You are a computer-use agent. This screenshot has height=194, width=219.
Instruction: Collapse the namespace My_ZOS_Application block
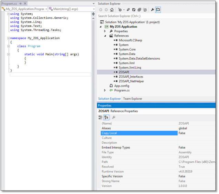pos(9,38)
